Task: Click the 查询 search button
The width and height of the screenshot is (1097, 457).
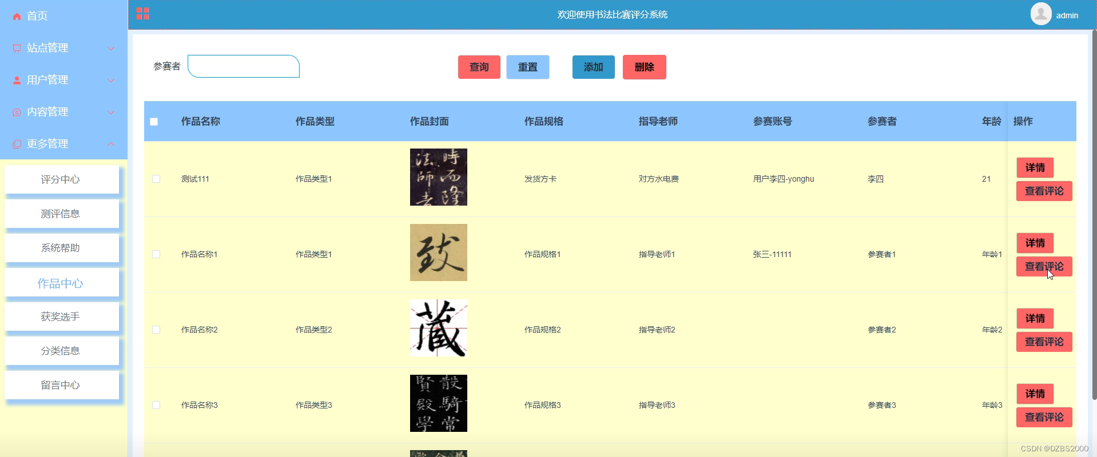Action: [x=479, y=67]
